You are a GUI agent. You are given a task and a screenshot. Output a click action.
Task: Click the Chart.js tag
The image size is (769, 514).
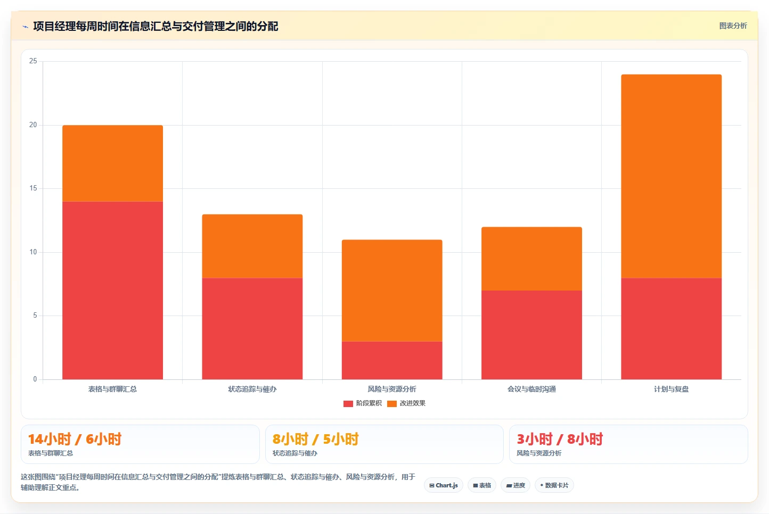click(444, 485)
